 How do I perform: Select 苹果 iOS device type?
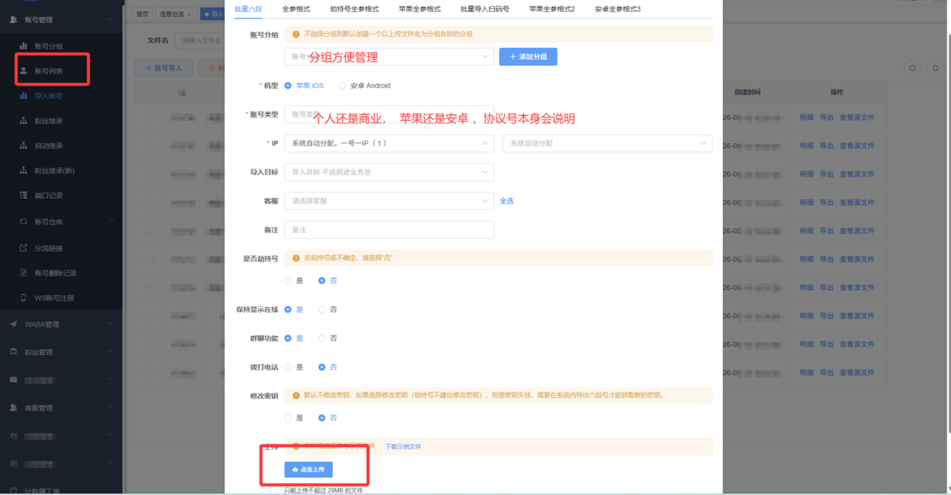click(304, 85)
